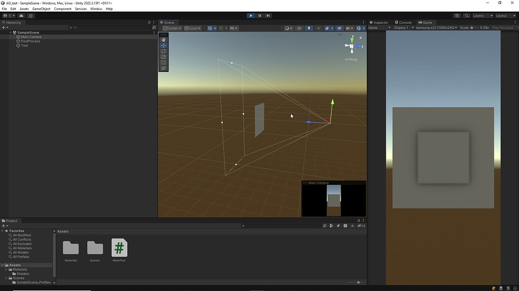
Task: Switch to the Console tab
Action: 403,22
